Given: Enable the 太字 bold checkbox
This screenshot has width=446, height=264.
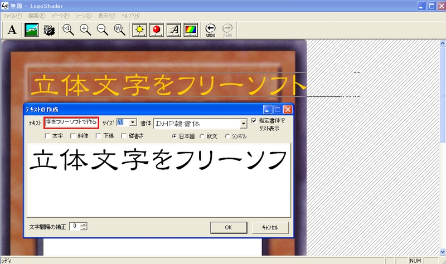Looking at the screenshot, I should coord(48,136).
